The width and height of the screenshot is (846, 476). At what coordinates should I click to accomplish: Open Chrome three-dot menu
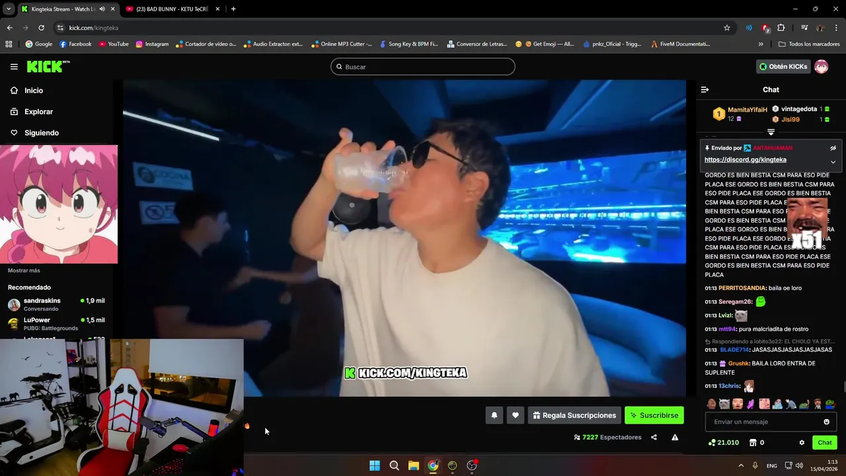[x=837, y=28]
